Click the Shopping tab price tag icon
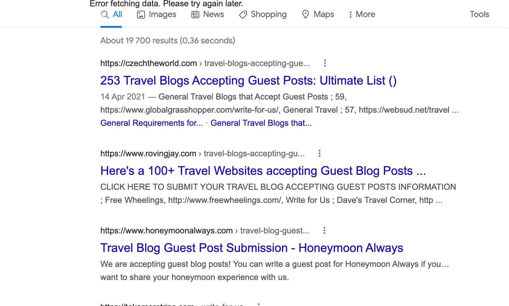 pyautogui.click(x=243, y=15)
